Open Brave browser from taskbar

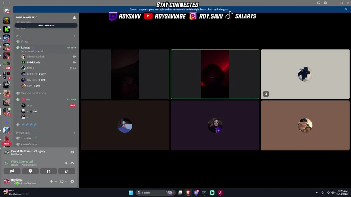[x=188, y=193]
